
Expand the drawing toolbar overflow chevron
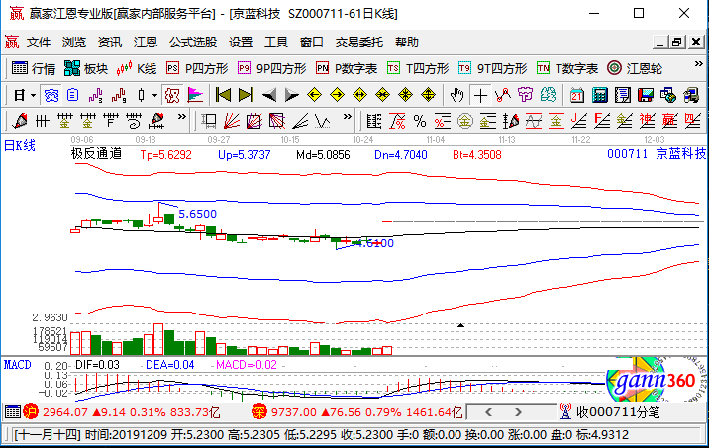point(182,117)
